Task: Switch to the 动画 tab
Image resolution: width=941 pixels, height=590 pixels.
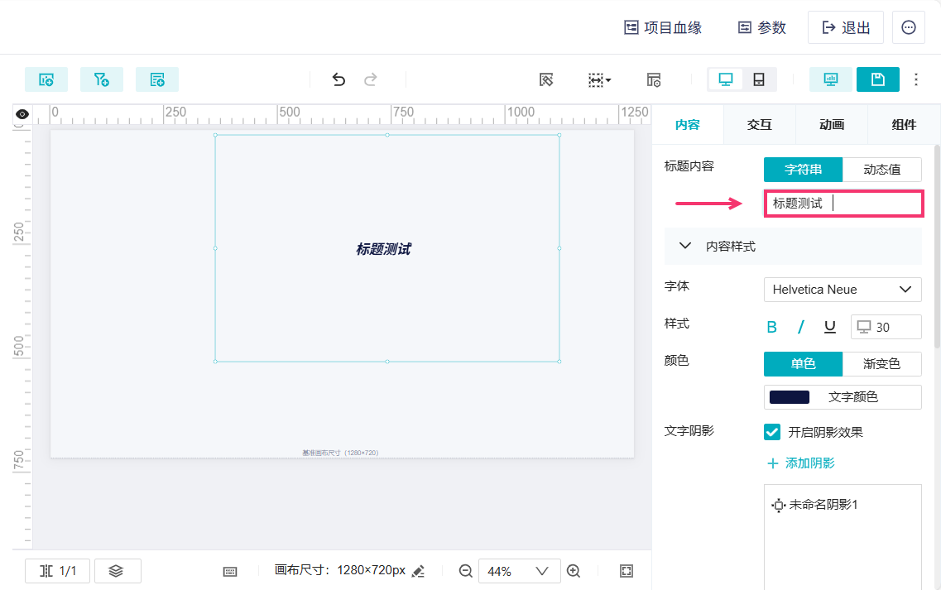Action: (832, 124)
